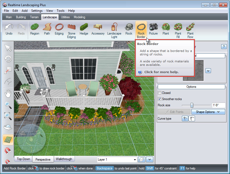Switch to the Utilities tab
The height and width of the screenshot is (174, 230).
pos(65,17)
